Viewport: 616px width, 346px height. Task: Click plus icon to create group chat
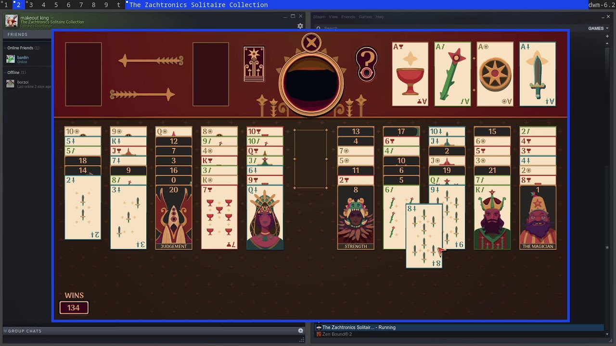pyautogui.click(x=301, y=331)
